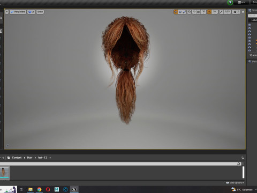
Task: Open the teal K app in taskbar
Action: [x=57, y=189]
